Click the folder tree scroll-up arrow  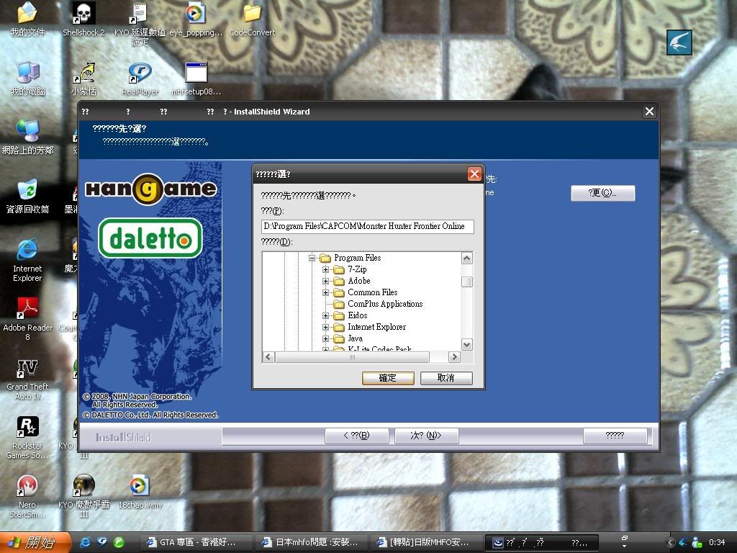466,258
